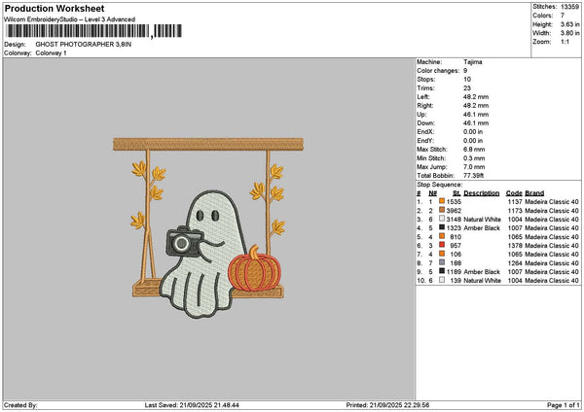Choose the black swatch in stop 9
584x412 pixels.
click(441, 271)
